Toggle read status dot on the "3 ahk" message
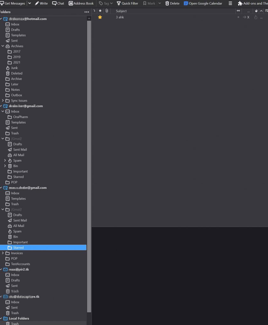268x325 pixels. (x=238, y=17)
